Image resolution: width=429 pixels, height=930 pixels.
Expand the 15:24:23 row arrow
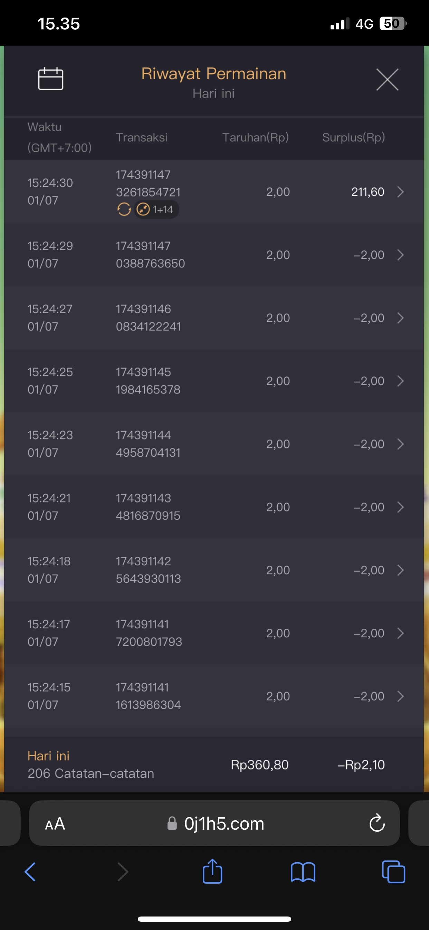400,444
